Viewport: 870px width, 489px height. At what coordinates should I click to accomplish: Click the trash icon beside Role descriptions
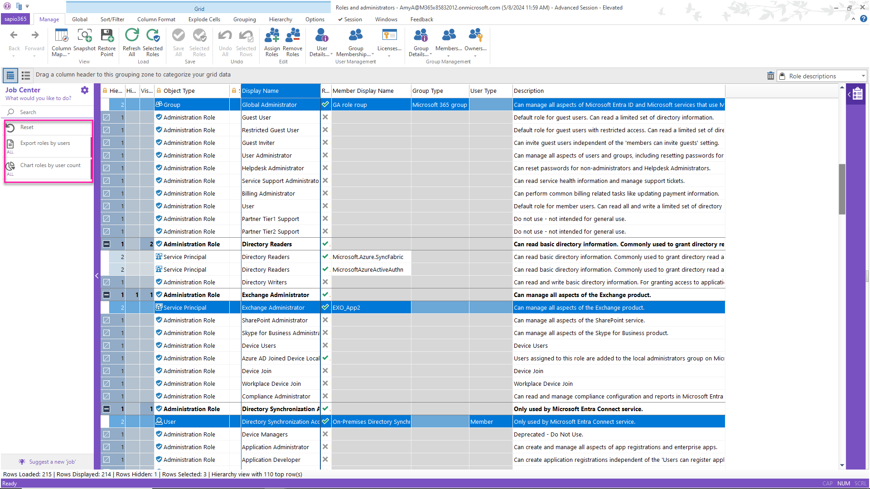click(x=770, y=76)
